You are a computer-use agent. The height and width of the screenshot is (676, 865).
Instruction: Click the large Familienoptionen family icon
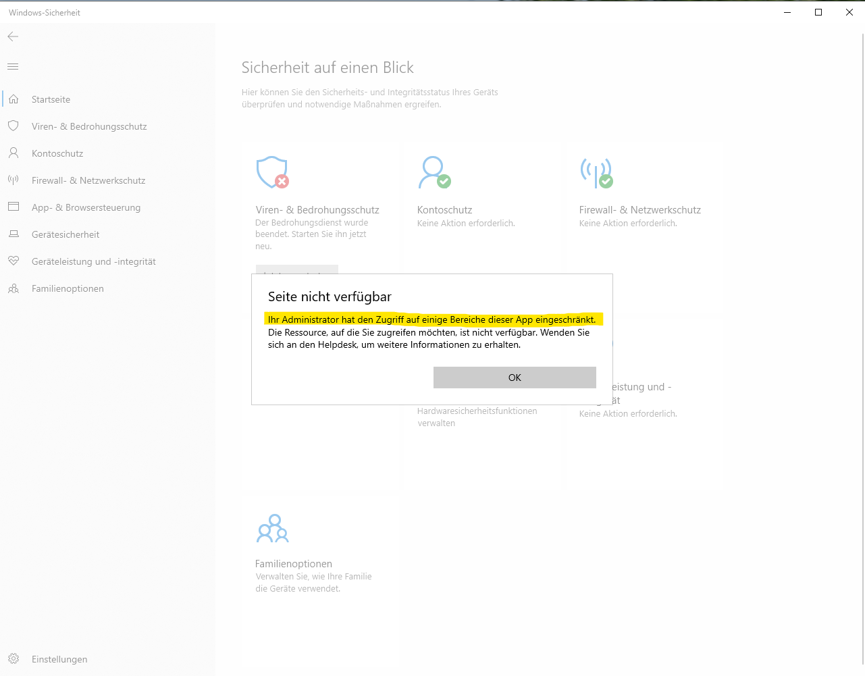click(x=273, y=529)
